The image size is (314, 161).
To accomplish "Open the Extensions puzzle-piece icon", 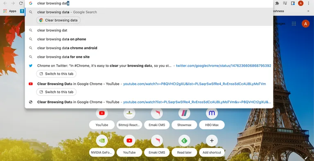I will click(277, 3).
